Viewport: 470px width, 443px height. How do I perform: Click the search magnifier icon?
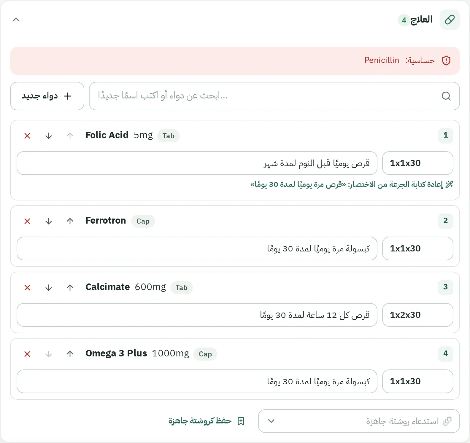coord(446,96)
